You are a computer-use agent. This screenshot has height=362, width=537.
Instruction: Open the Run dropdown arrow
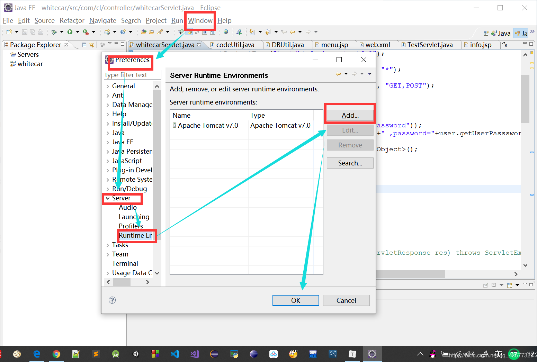[x=78, y=32]
